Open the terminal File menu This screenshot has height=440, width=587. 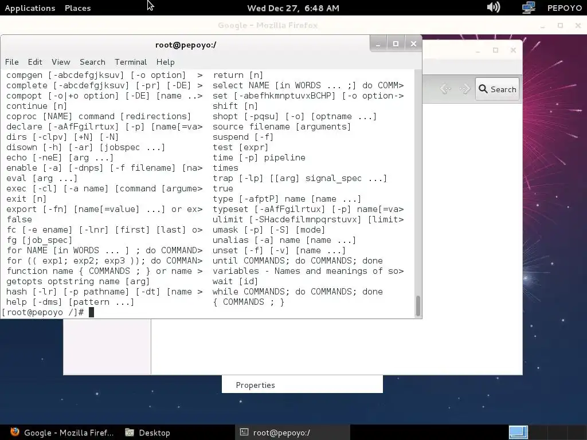[x=11, y=62]
